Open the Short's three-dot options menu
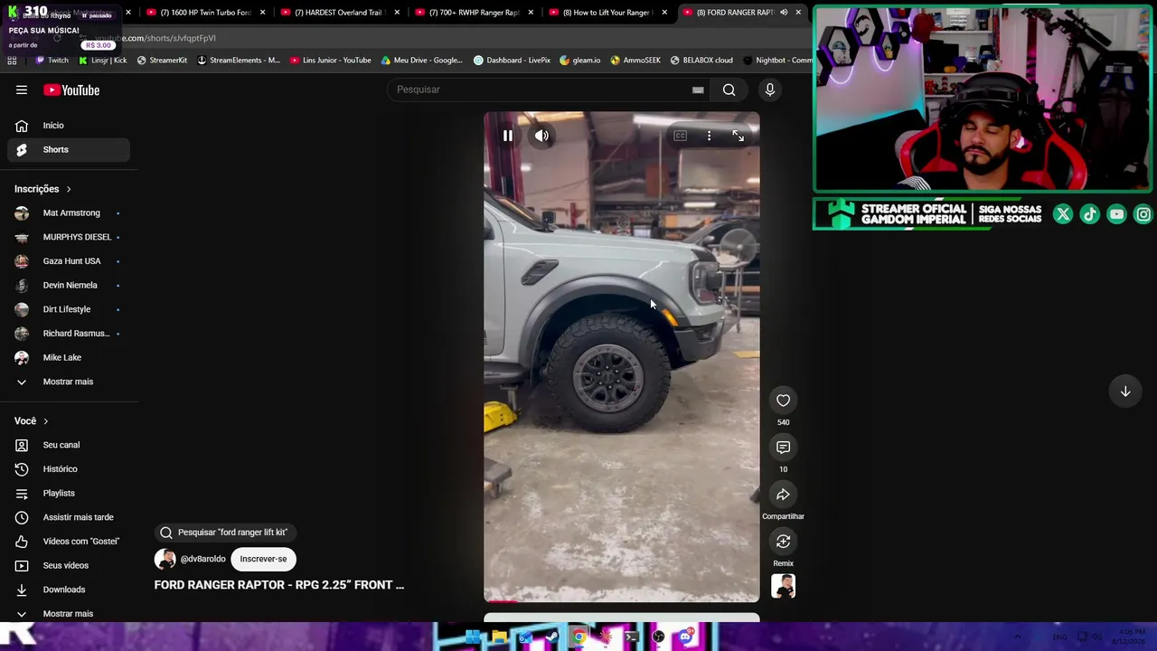Image resolution: width=1157 pixels, height=651 pixels. click(709, 136)
